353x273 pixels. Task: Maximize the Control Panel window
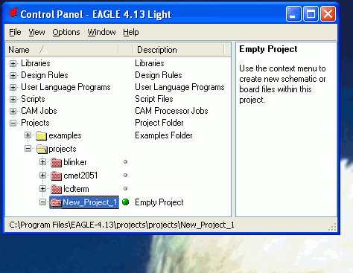(311, 14)
